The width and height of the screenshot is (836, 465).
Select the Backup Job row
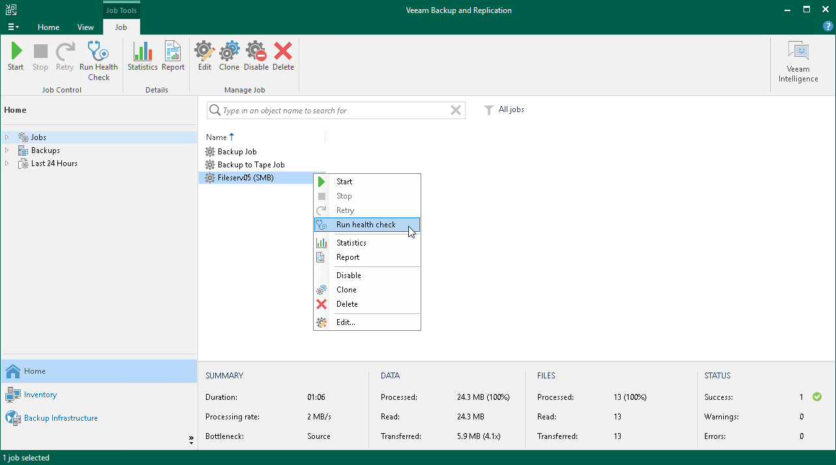[237, 152]
